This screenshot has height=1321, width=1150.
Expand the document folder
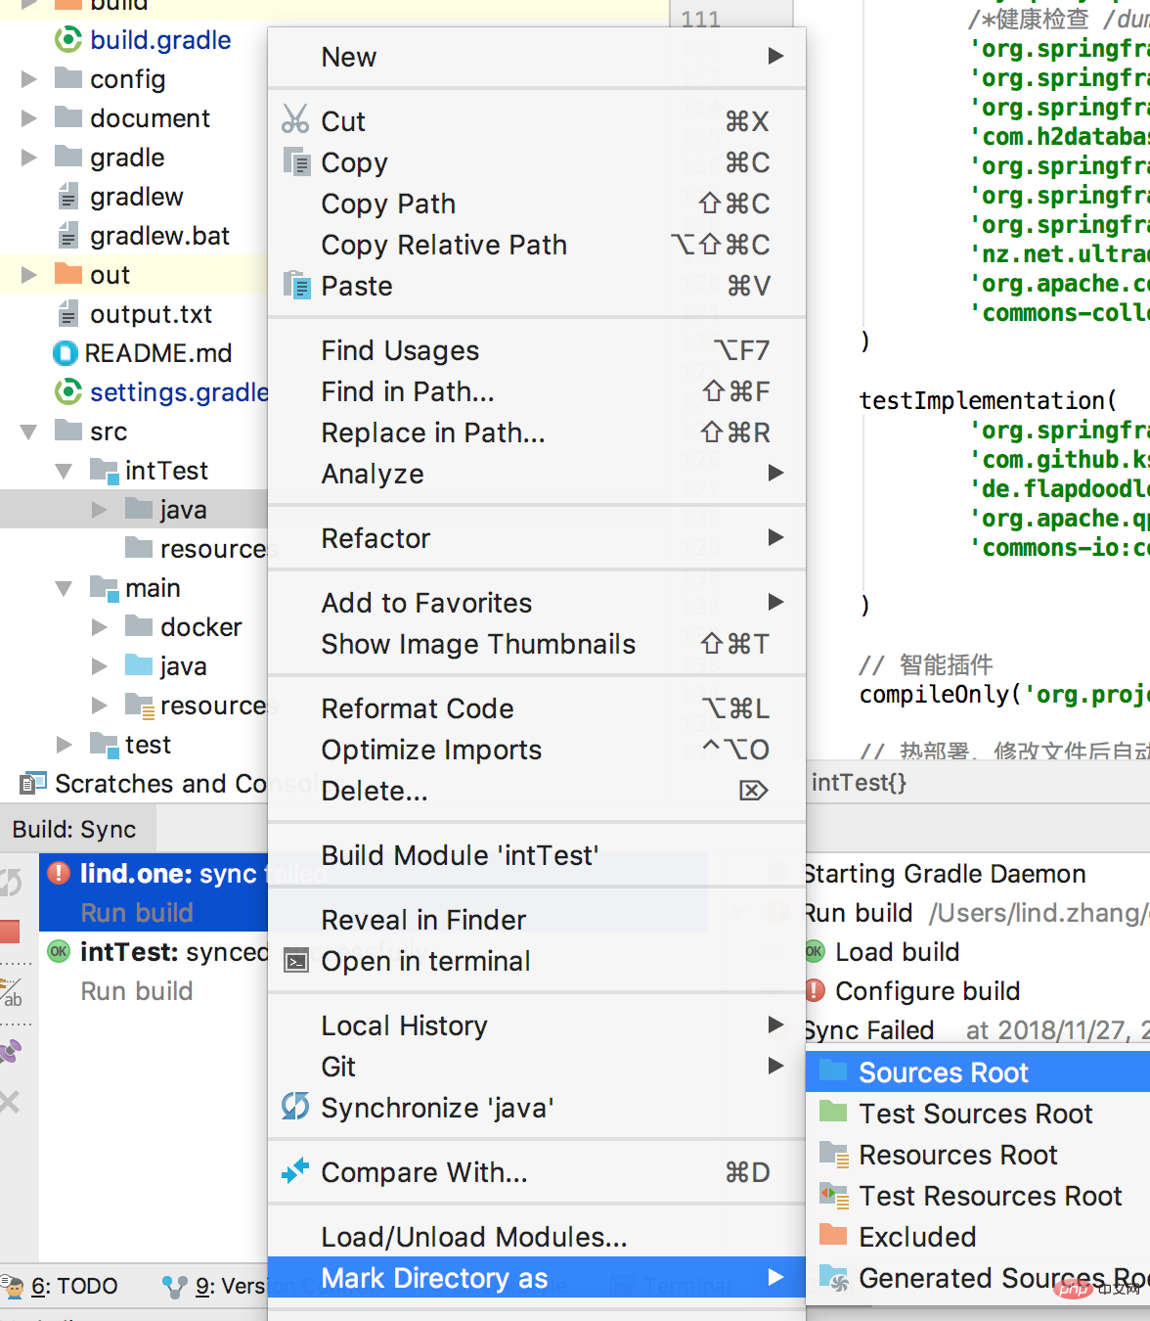(x=29, y=117)
